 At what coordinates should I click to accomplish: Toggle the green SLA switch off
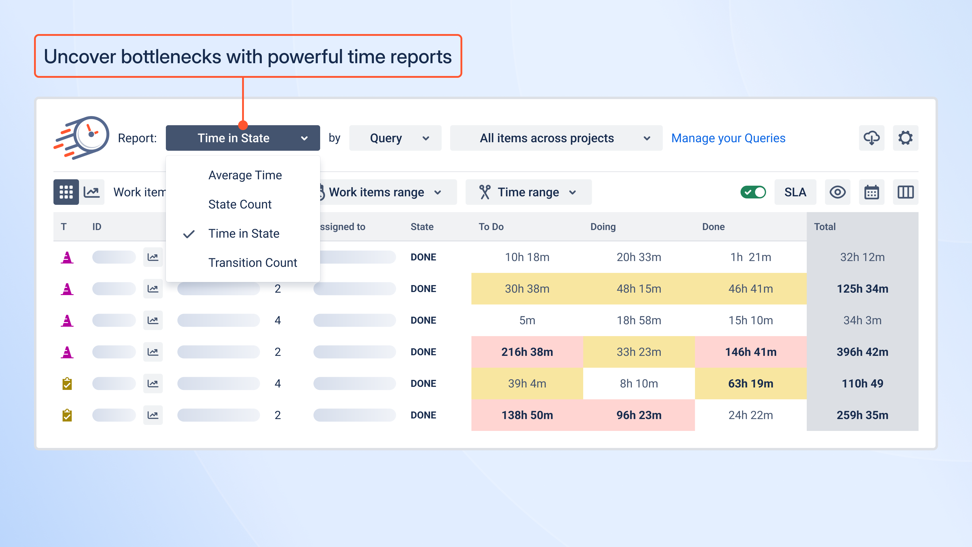tap(753, 192)
